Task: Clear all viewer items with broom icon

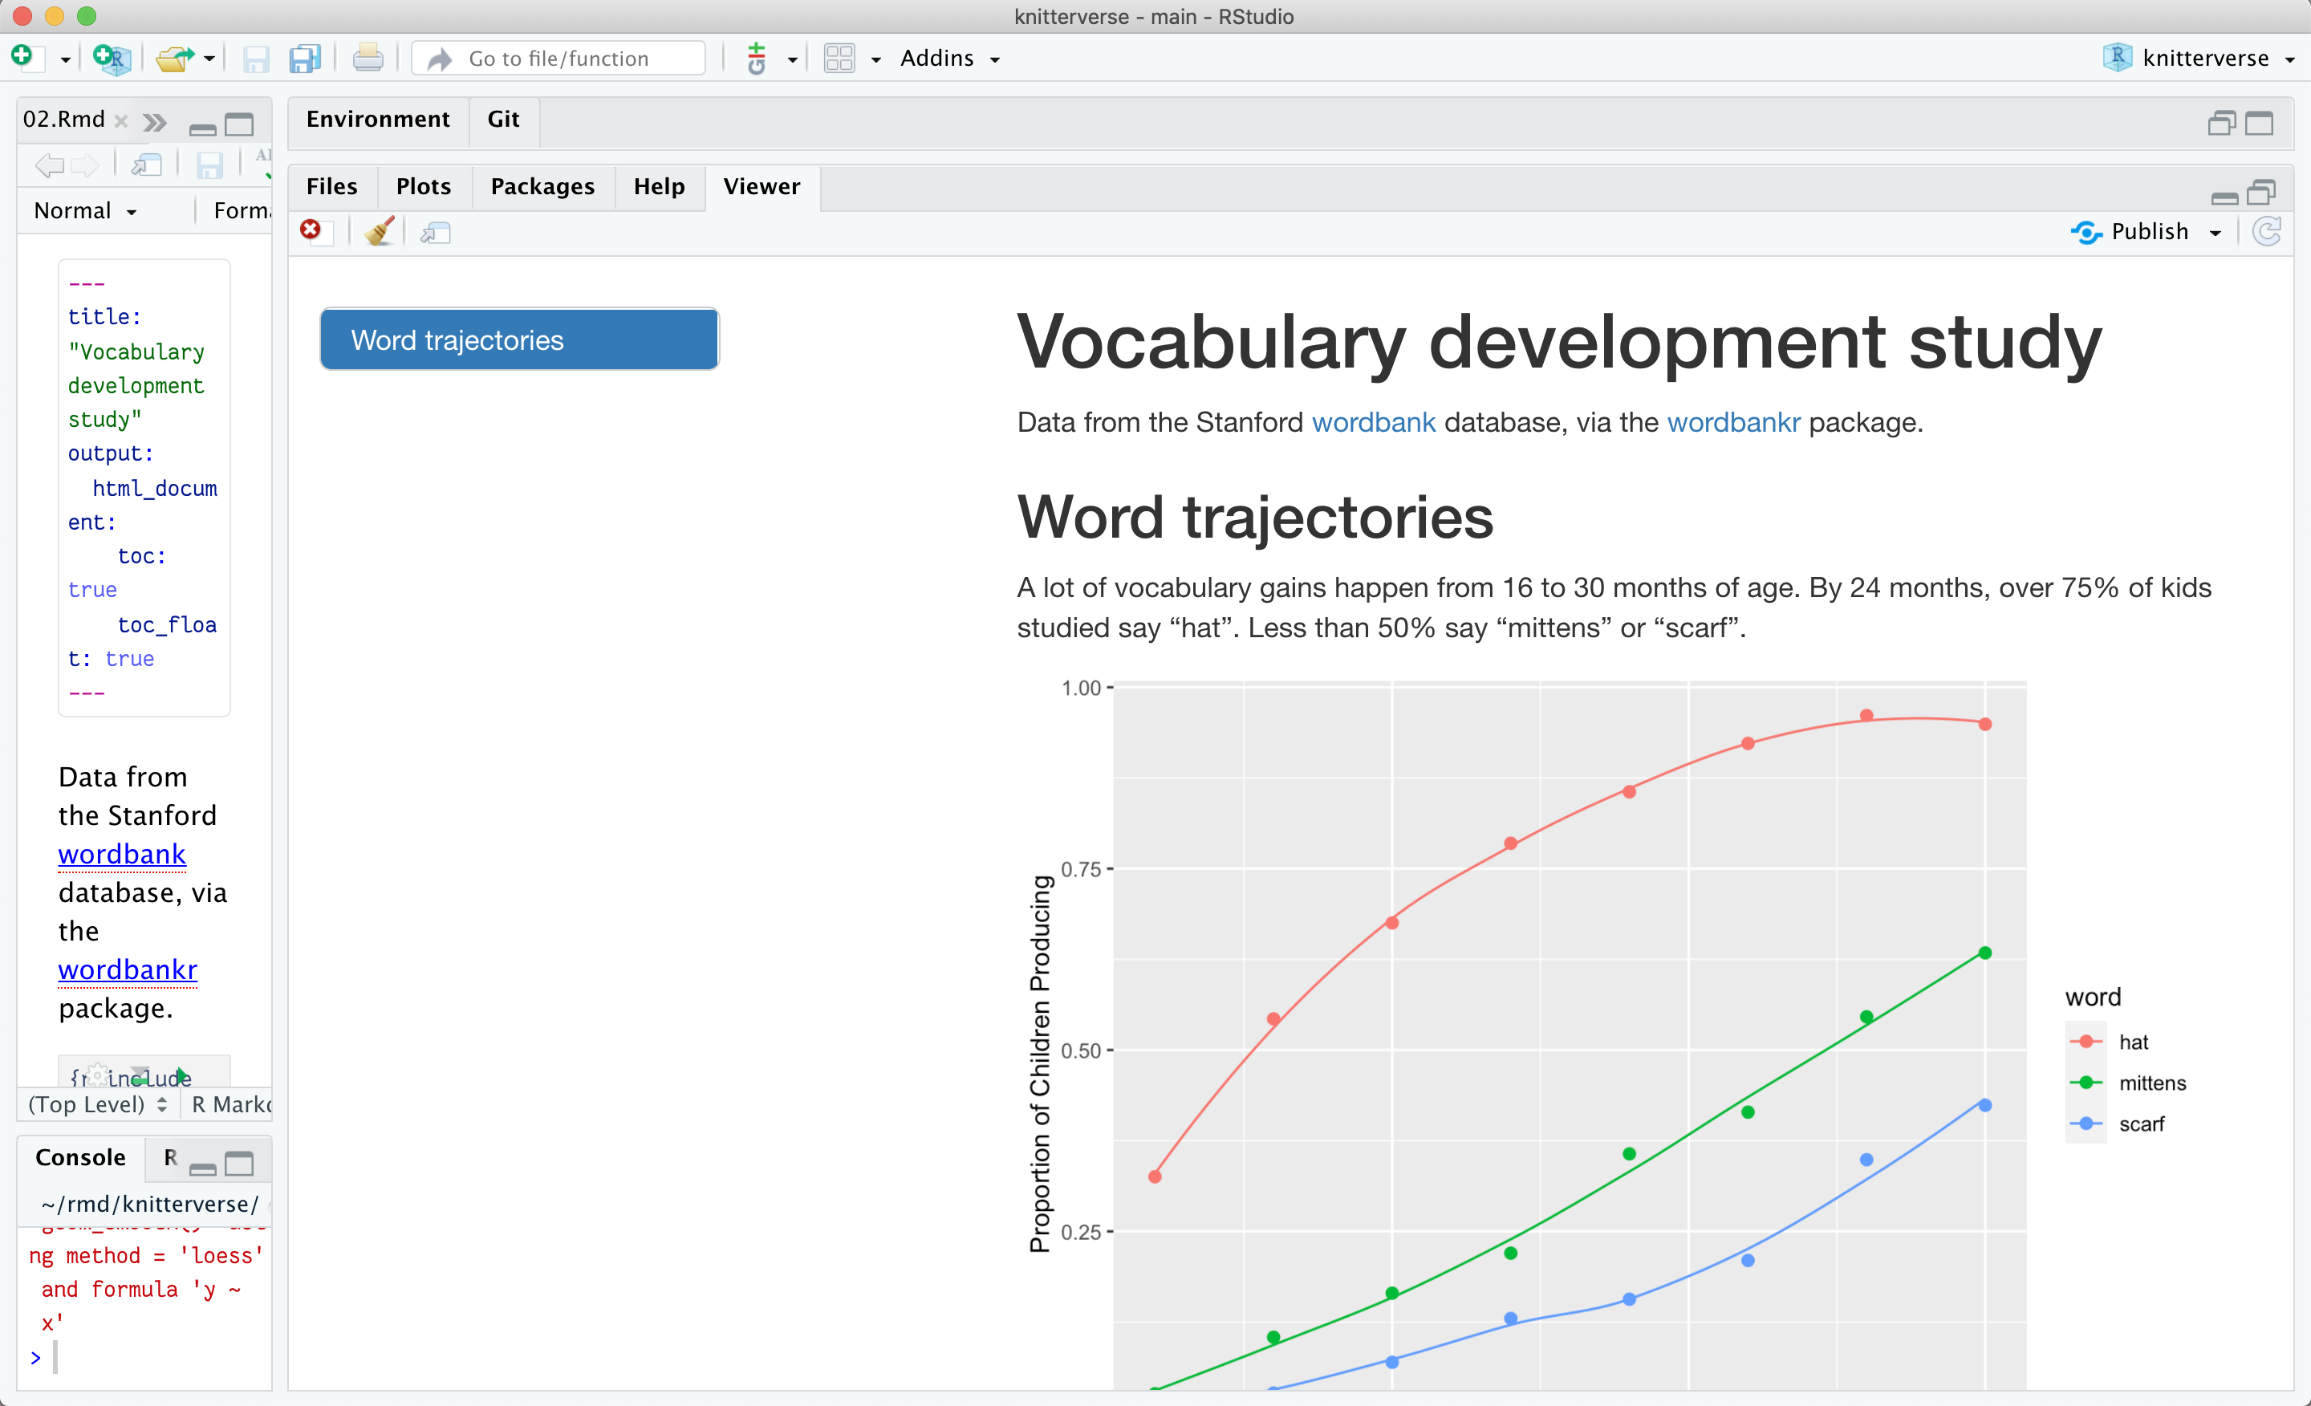Action: point(379,231)
